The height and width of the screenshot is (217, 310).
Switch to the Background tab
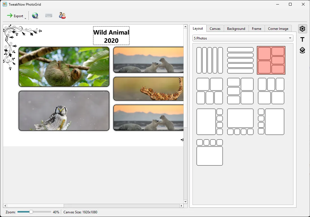coord(236,29)
